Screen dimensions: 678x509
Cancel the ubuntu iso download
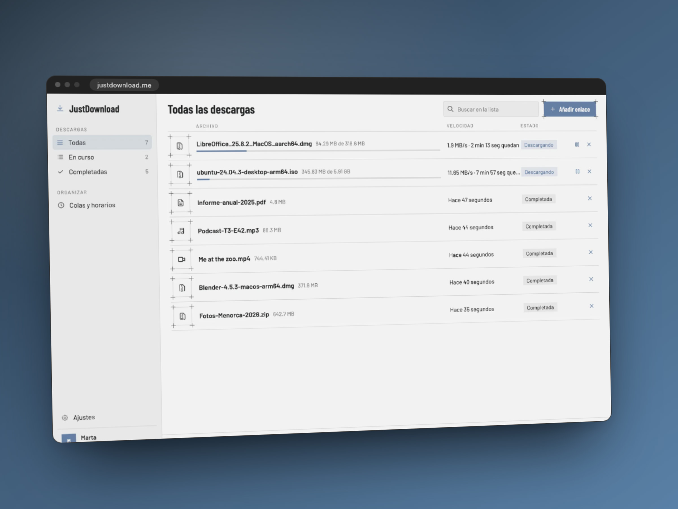point(589,172)
